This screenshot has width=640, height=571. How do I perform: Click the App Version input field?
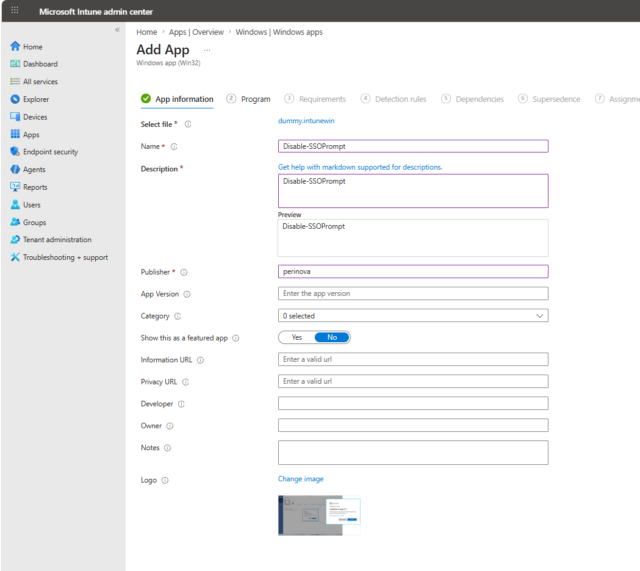coord(413,293)
